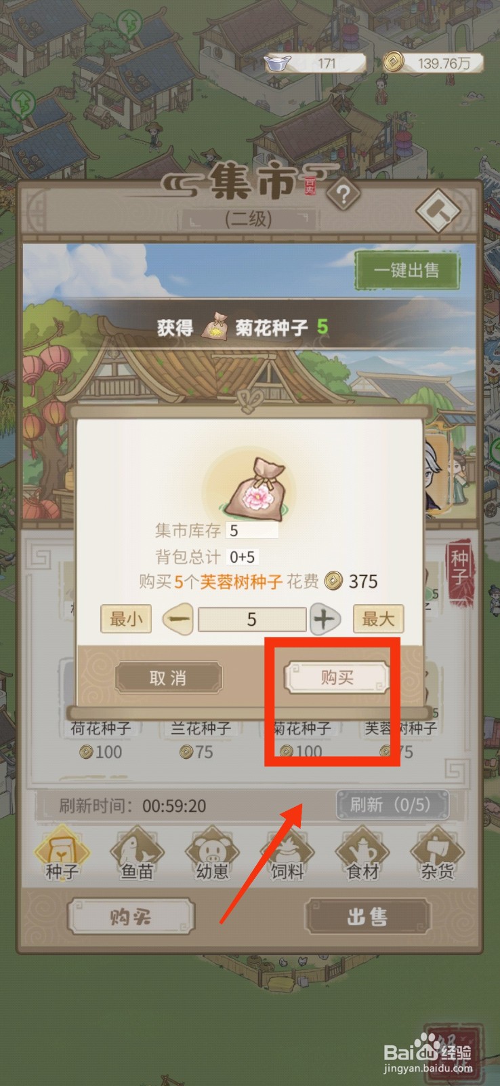Cancel the purchase with 取消
The width and height of the screenshot is (500, 1086).
pos(168,677)
